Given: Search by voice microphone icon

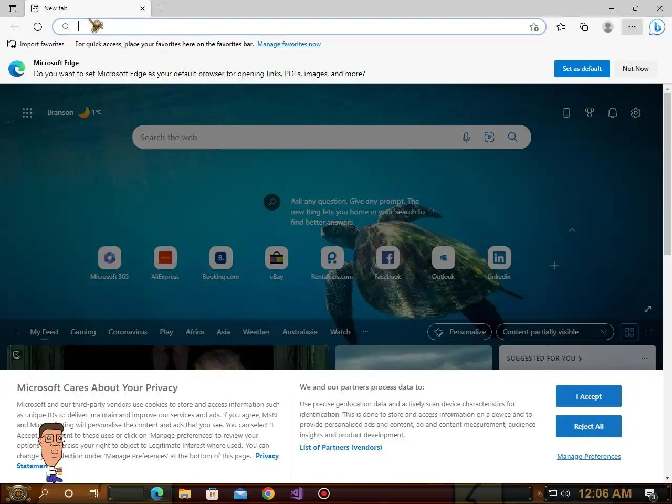Looking at the screenshot, I should 466,137.
